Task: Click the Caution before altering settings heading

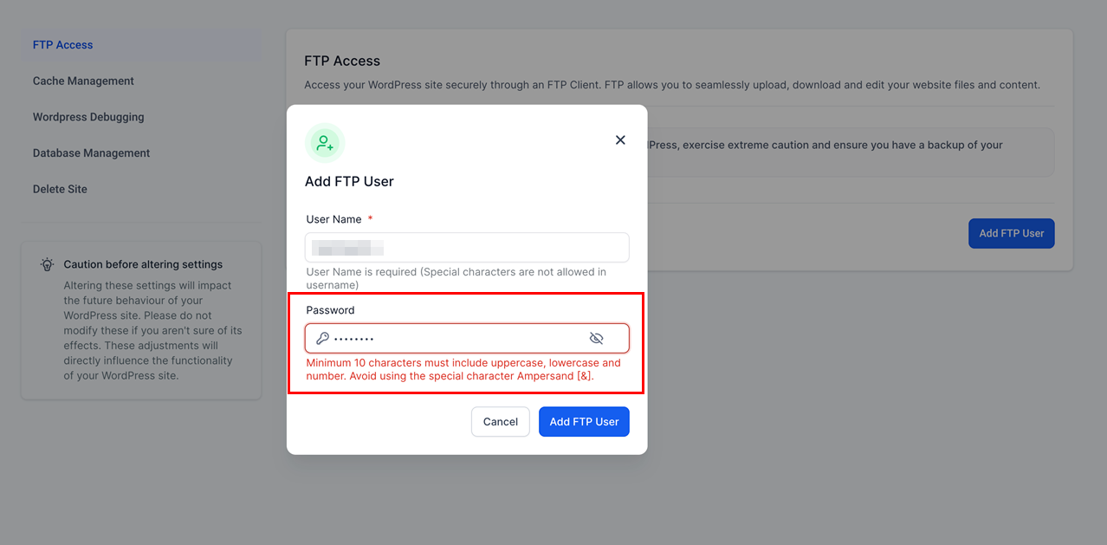Action: pos(143,265)
